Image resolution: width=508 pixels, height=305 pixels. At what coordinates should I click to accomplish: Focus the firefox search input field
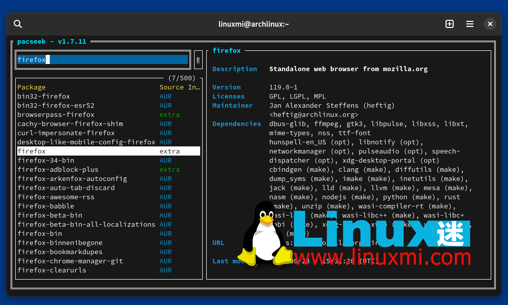point(103,59)
